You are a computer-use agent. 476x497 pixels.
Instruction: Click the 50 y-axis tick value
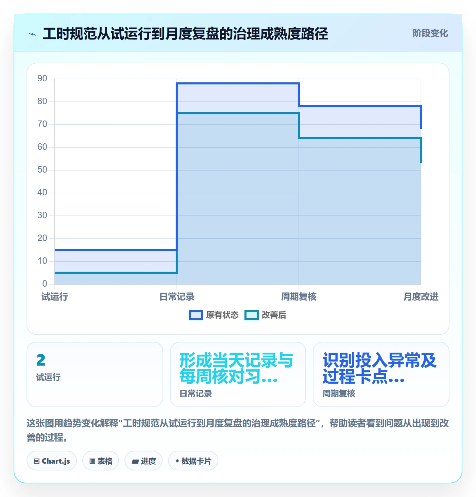42,170
